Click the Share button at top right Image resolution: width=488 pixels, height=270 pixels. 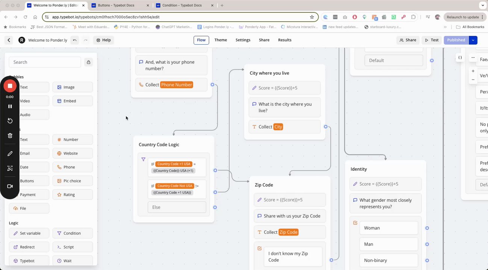408,40
